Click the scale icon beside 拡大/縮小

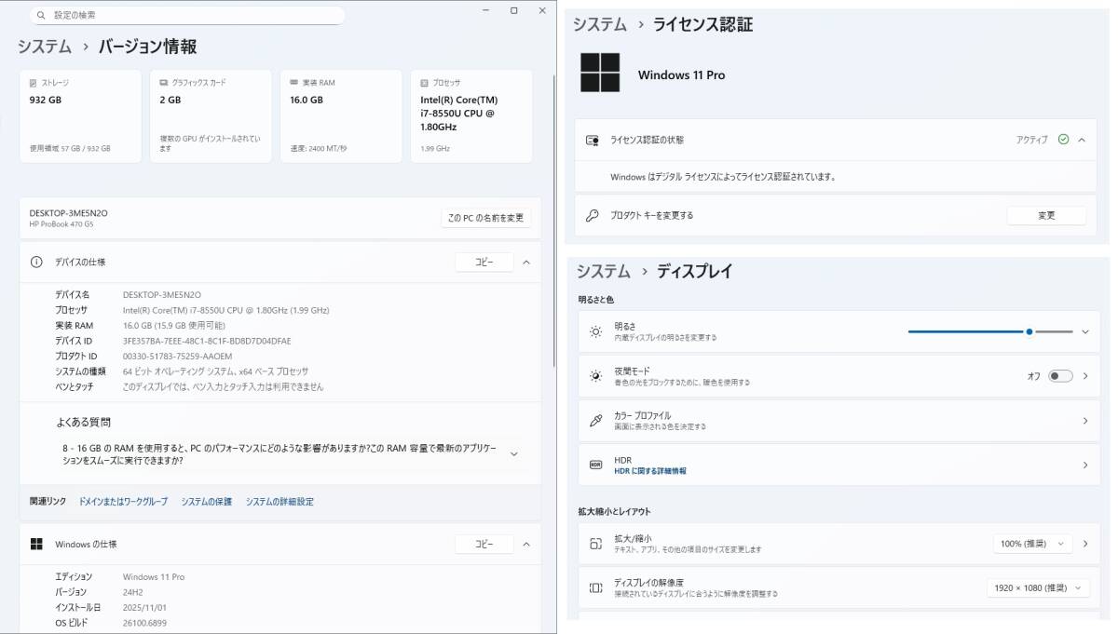tap(596, 544)
